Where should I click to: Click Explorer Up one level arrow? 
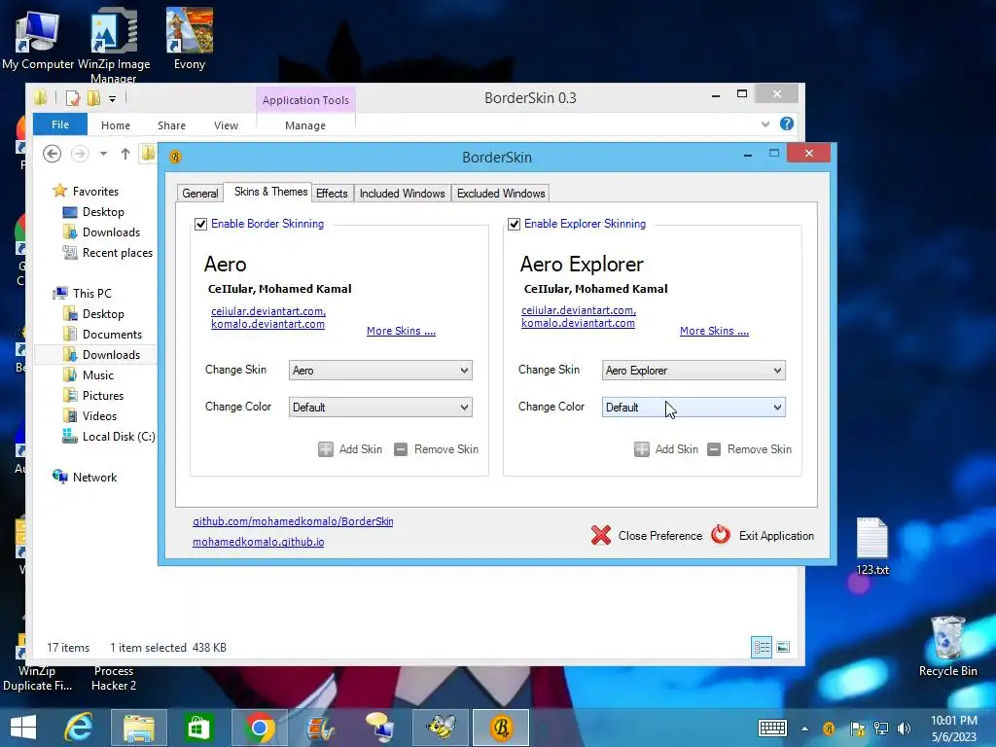coord(125,153)
